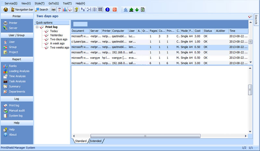Viewport: 260px width, 151px height.
Task: Switch to large icons view
Action: (x=83, y=10)
